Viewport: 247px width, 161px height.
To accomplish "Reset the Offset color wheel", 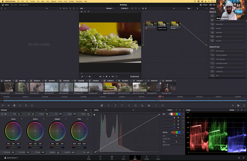I will [88, 119].
